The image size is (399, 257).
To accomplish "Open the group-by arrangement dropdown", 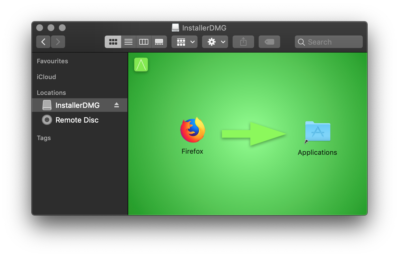I will (185, 42).
